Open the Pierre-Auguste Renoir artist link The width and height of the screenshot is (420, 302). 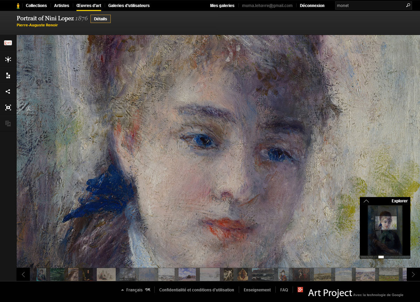(x=37, y=25)
